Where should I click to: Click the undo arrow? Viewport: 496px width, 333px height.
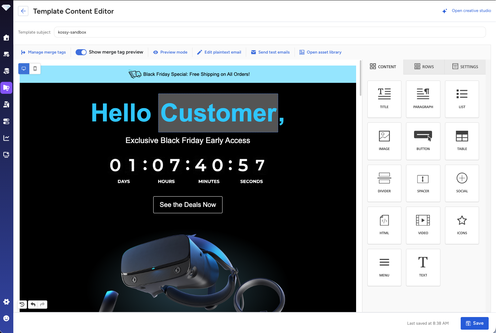coord(33,304)
